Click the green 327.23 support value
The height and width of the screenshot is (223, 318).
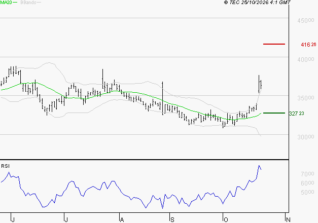(x=296, y=114)
